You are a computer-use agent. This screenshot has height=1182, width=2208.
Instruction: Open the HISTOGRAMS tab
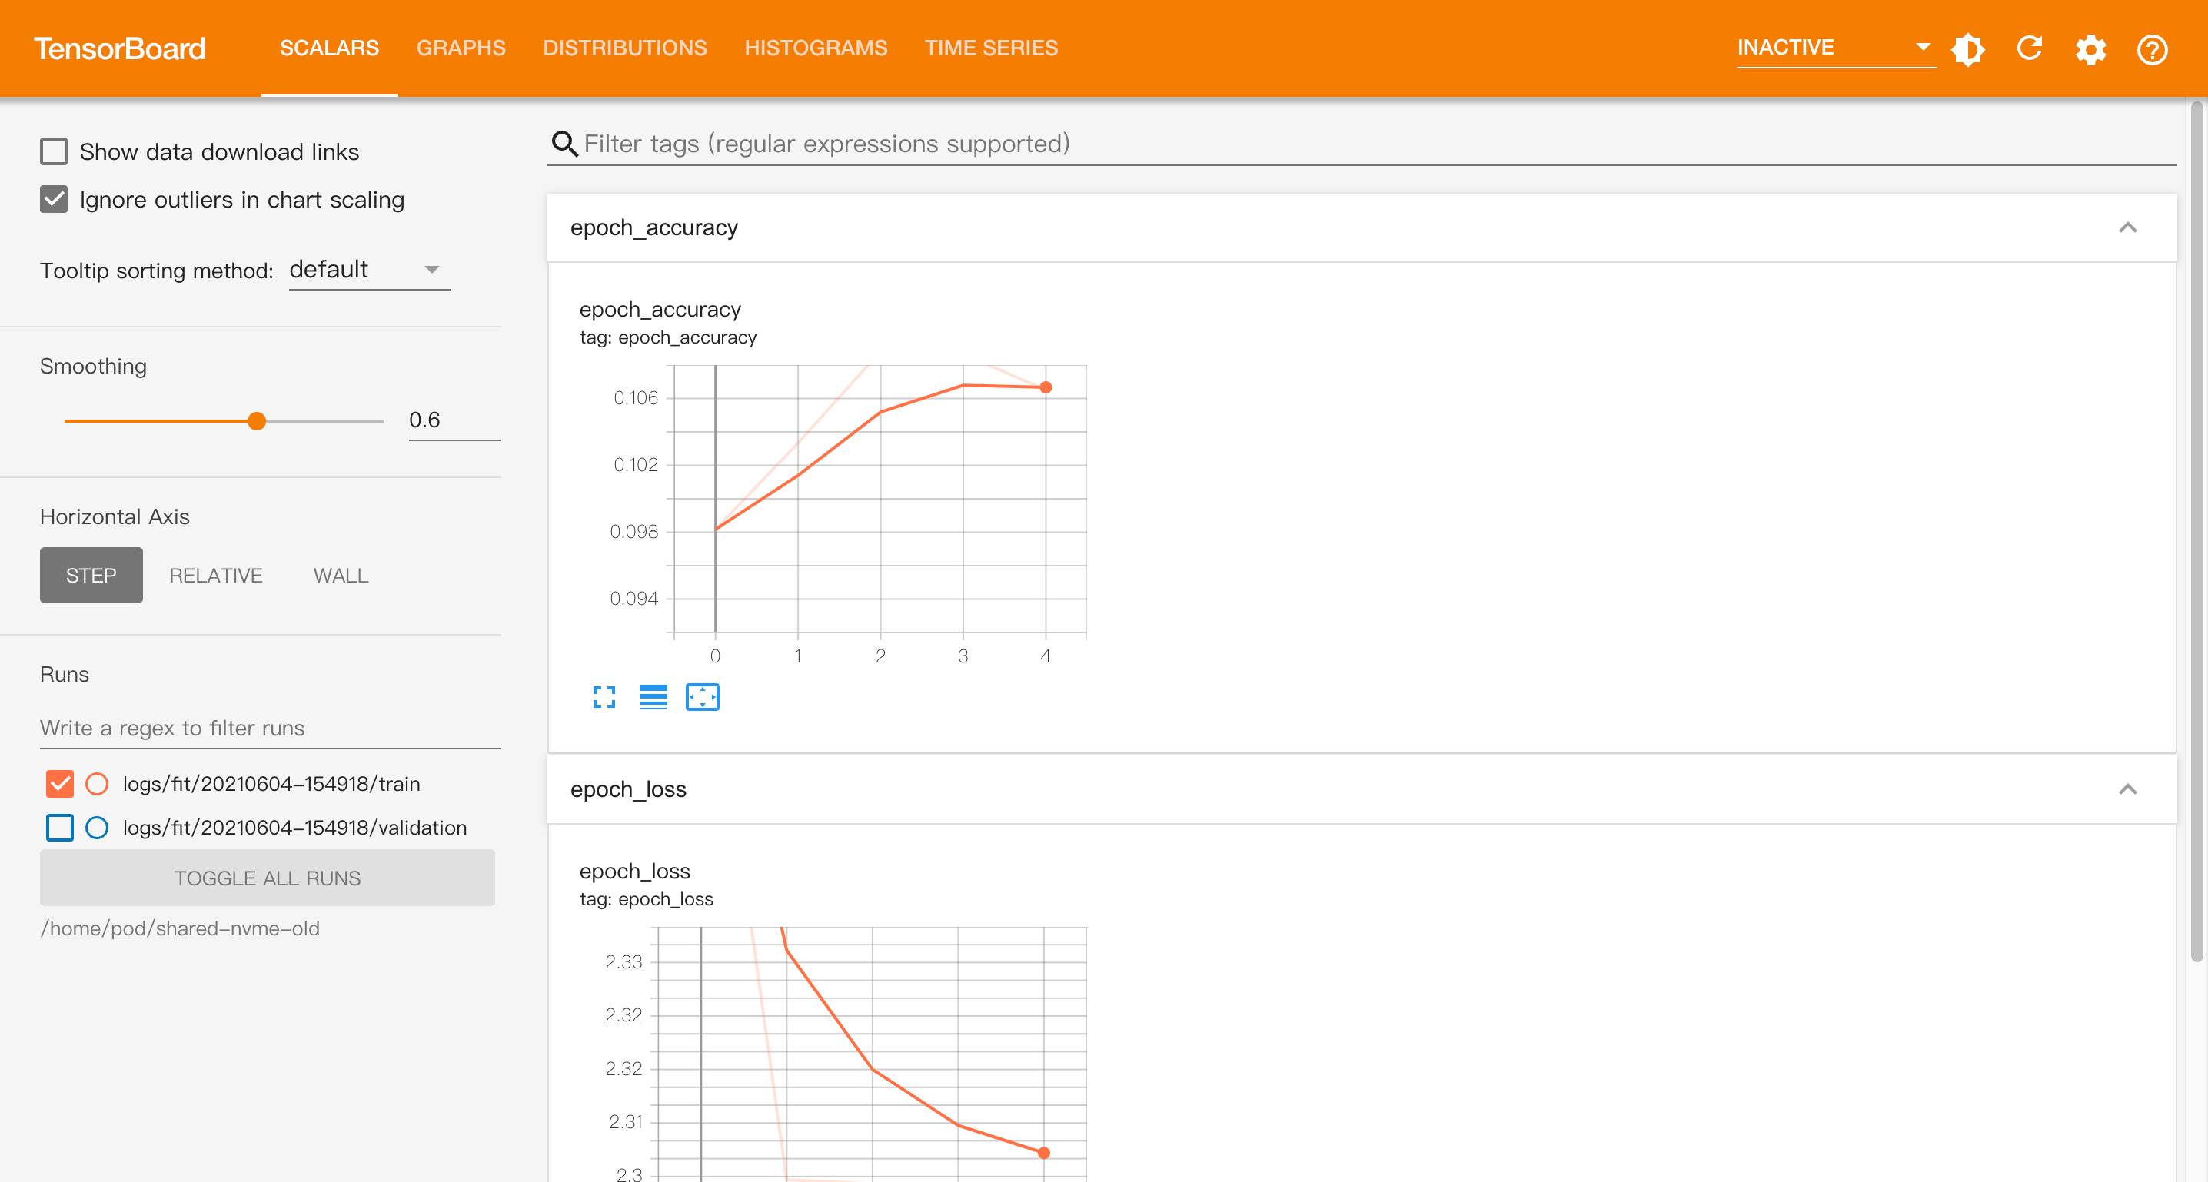(x=816, y=48)
